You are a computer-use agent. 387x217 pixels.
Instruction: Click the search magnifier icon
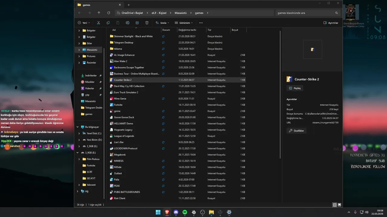click(x=337, y=13)
